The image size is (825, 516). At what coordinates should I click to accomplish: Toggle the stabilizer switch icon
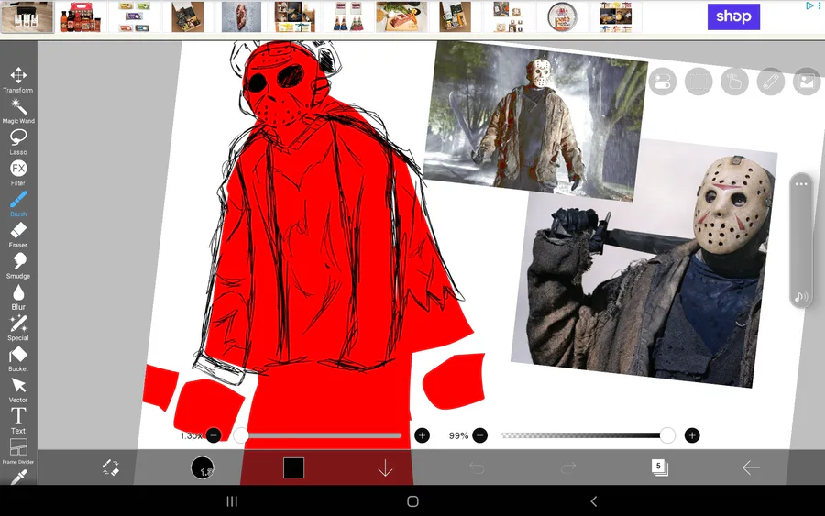(663, 82)
